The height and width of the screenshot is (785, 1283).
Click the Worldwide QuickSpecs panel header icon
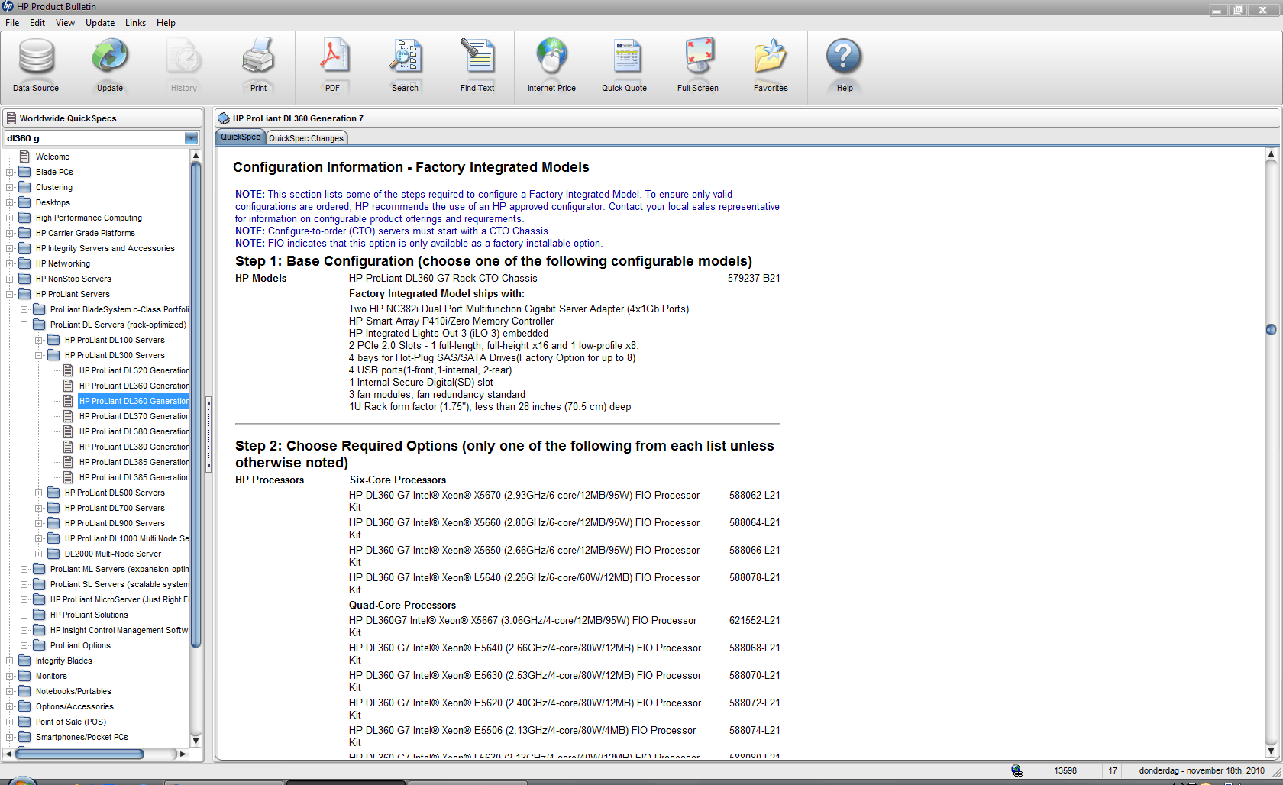[x=11, y=118]
